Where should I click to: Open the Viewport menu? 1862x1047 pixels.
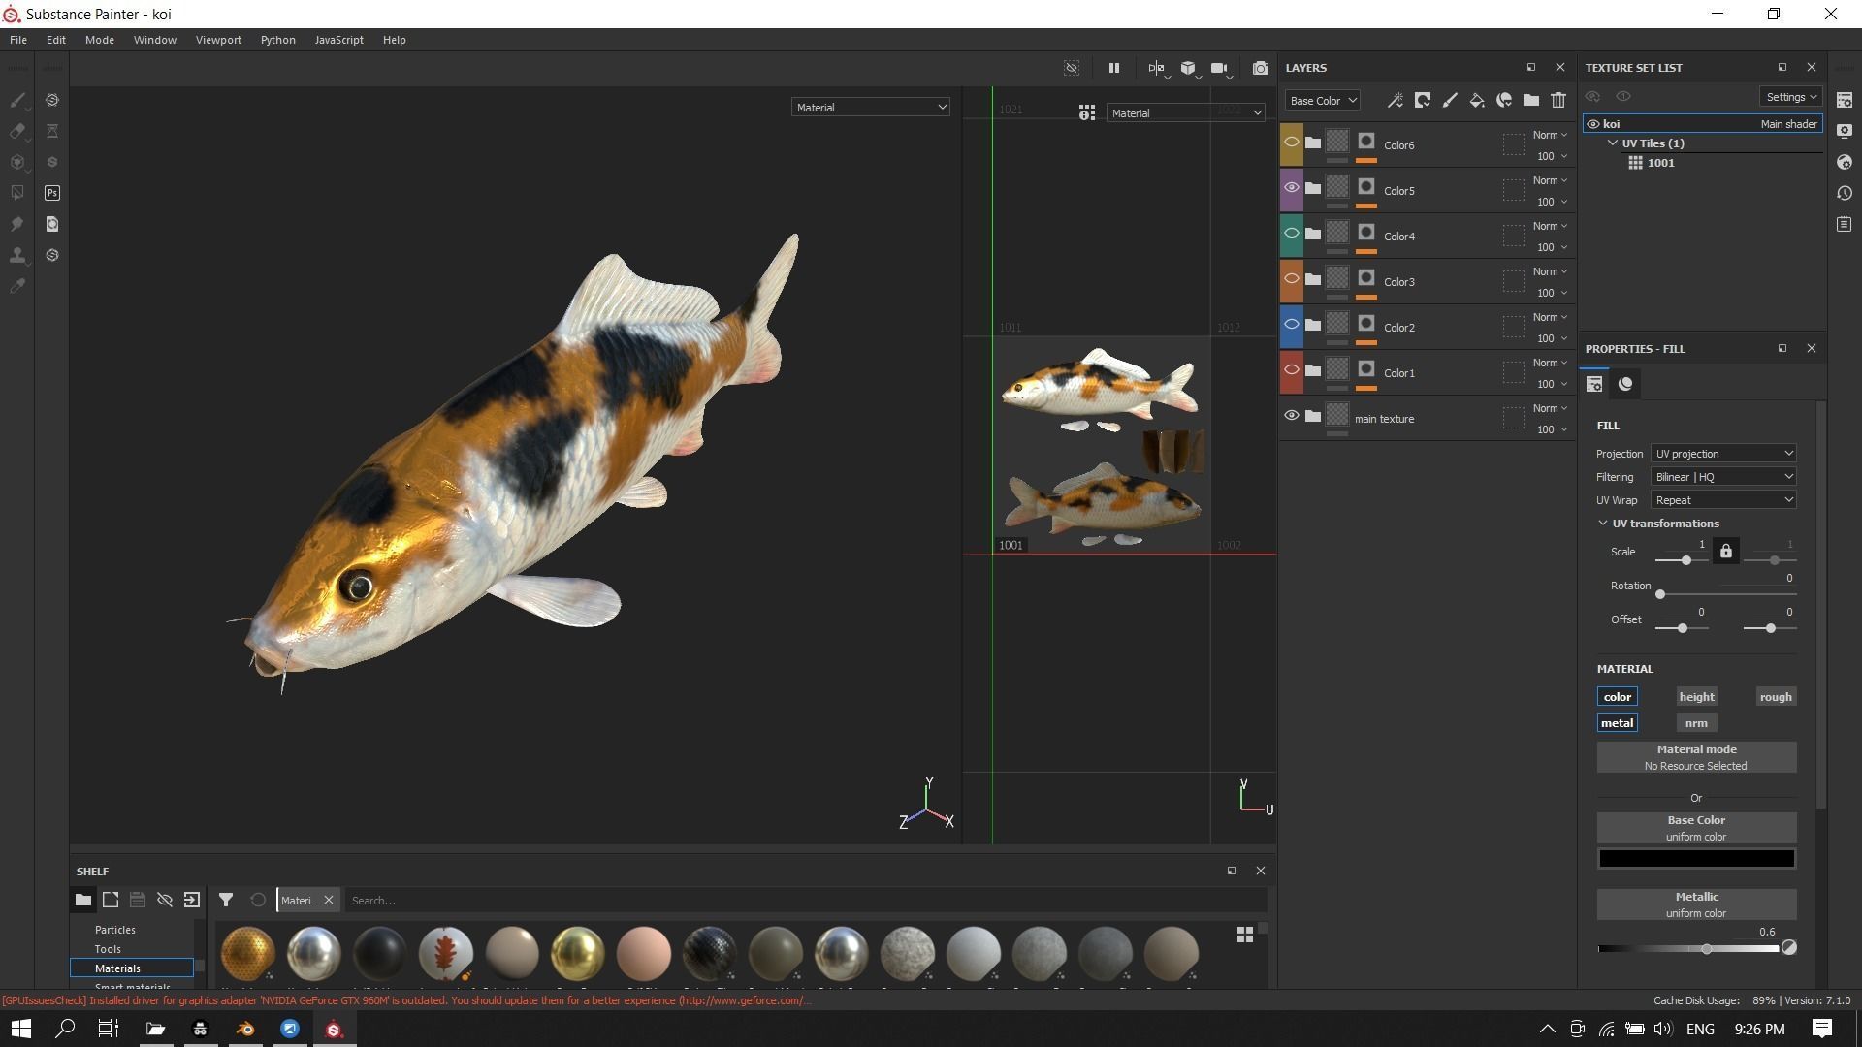point(218,40)
